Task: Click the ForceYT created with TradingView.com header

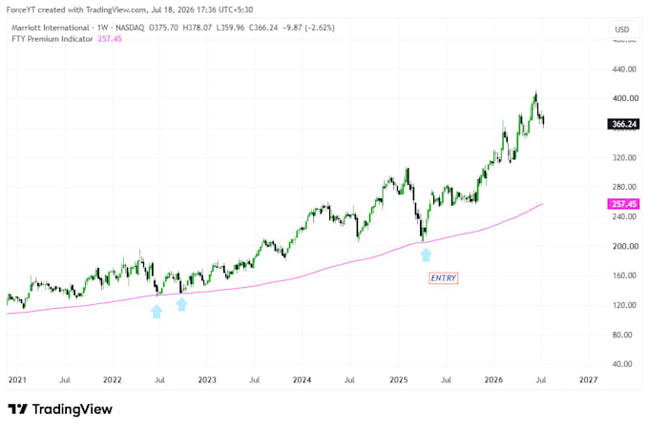Action: 130,10
